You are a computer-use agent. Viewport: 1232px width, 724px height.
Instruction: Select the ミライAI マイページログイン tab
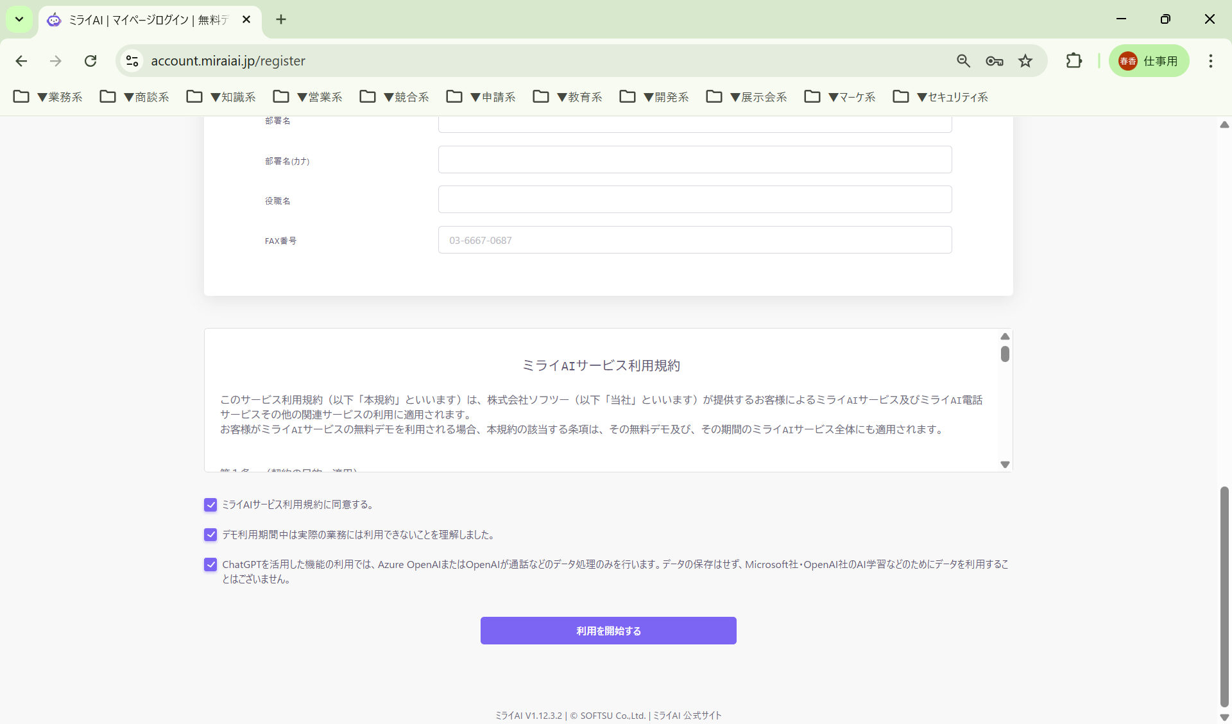click(150, 20)
